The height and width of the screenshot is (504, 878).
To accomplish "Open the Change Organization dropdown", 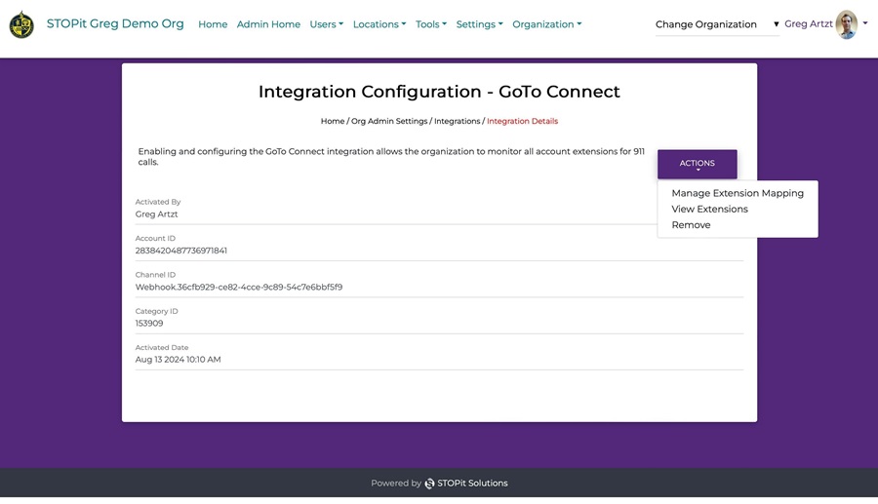I will pyautogui.click(x=717, y=24).
